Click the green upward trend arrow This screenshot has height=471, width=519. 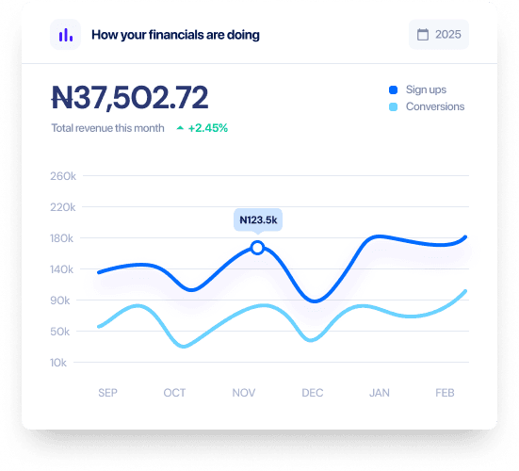[x=180, y=128]
